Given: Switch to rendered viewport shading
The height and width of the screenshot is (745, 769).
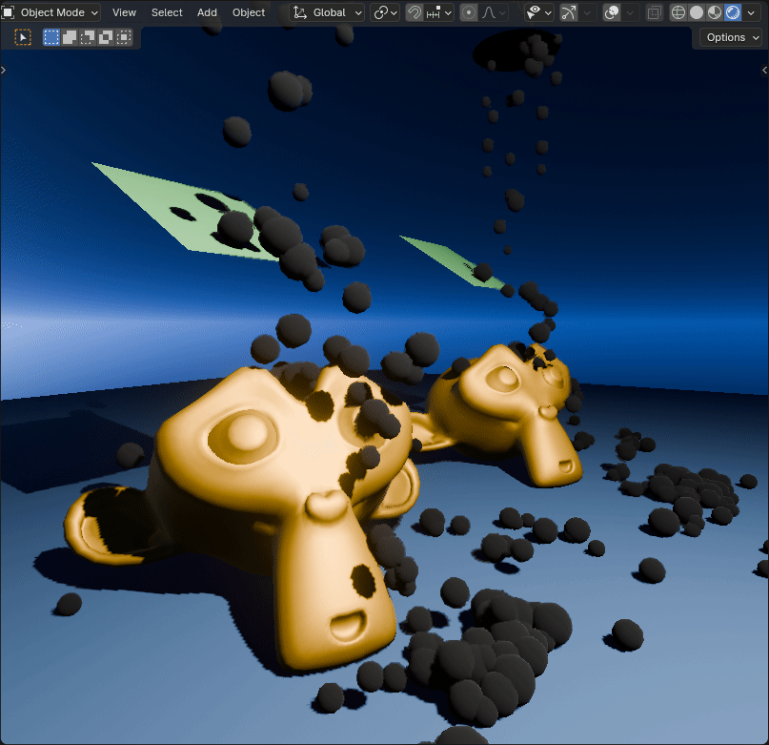Looking at the screenshot, I should [x=733, y=12].
